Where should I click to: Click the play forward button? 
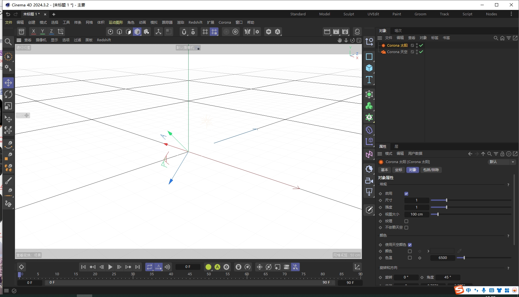click(110, 267)
